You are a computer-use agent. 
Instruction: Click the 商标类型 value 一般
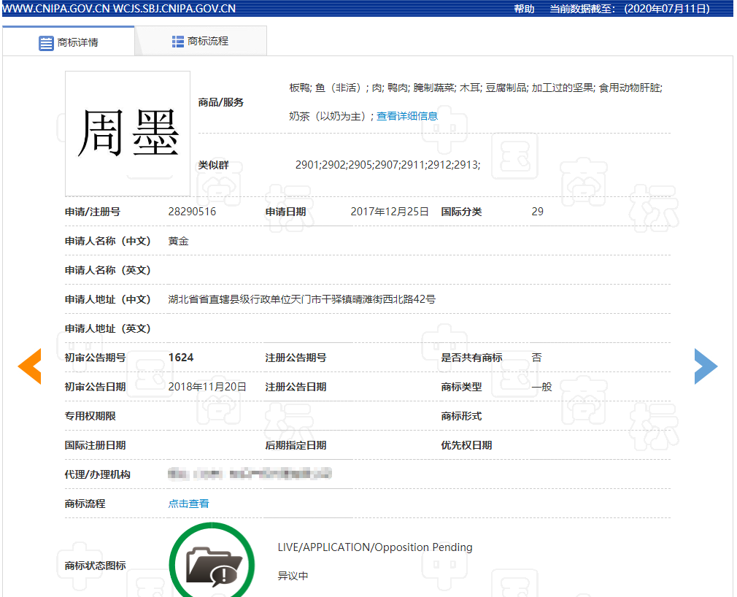coord(541,387)
